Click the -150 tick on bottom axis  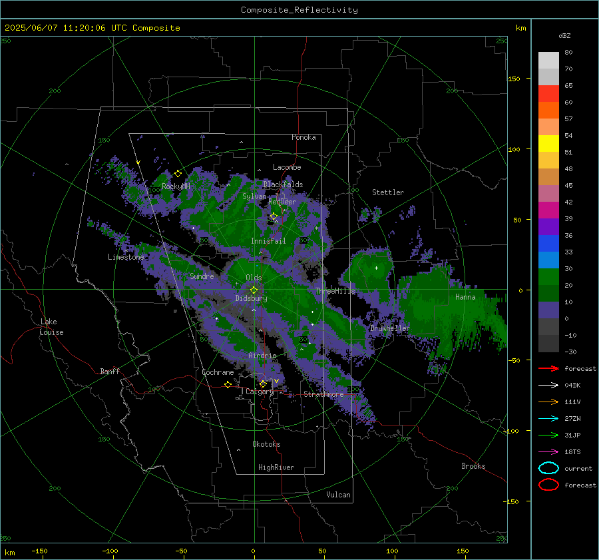pos(39,551)
